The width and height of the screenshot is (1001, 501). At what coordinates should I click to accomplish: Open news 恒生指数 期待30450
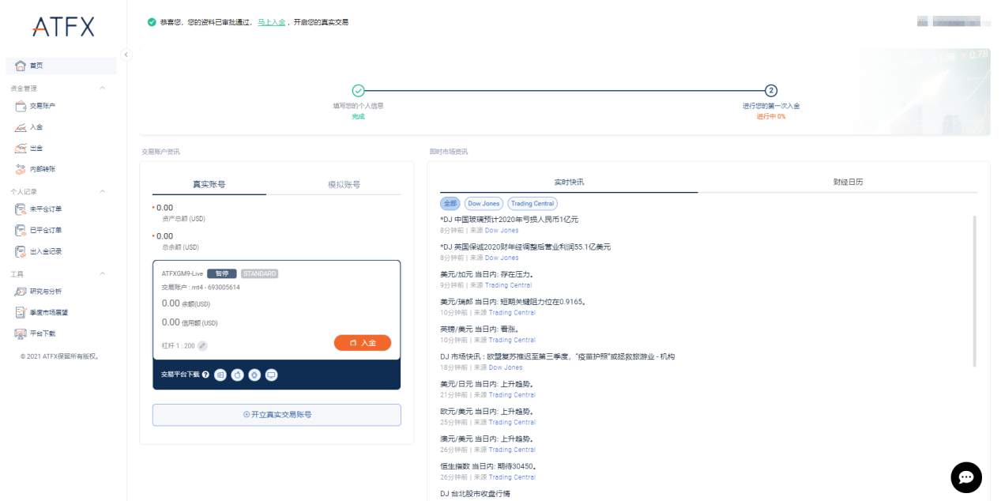coord(488,466)
